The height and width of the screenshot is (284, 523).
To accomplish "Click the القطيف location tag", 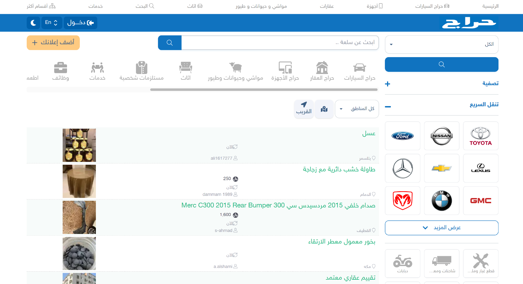I will coord(366,231).
